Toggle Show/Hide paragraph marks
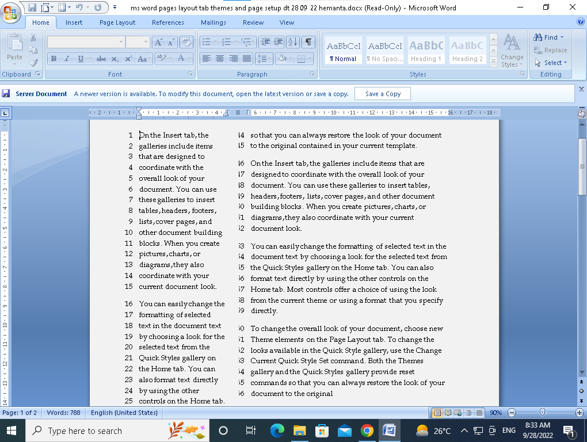This screenshot has height=442, width=587. [309, 42]
